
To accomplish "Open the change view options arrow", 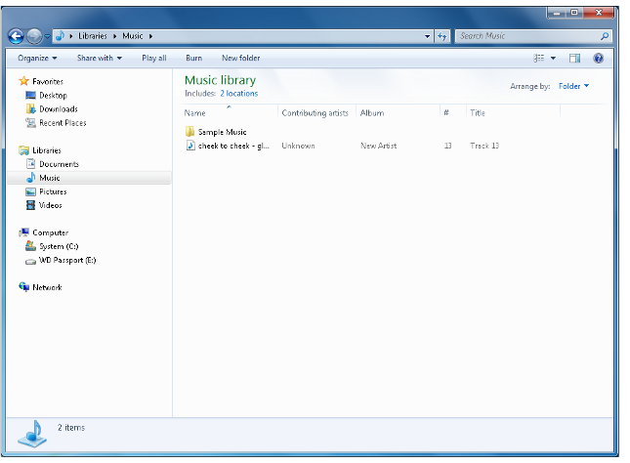I will pyautogui.click(x=553, y=59).
